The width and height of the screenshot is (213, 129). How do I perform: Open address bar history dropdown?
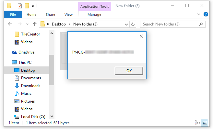pos(126,24)
